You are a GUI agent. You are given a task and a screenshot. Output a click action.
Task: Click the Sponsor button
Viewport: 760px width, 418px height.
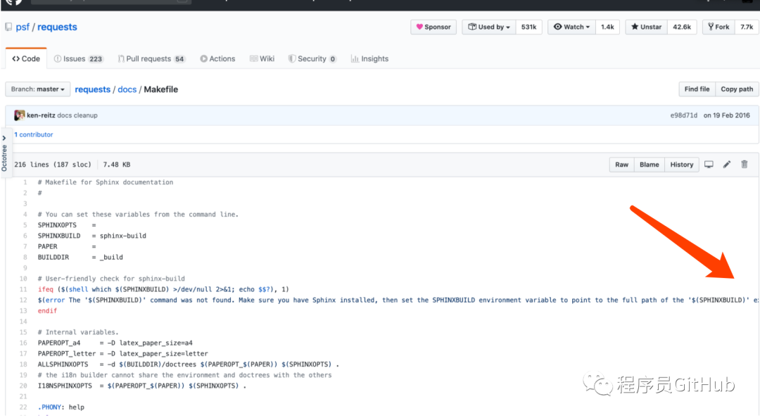(433, 27)
